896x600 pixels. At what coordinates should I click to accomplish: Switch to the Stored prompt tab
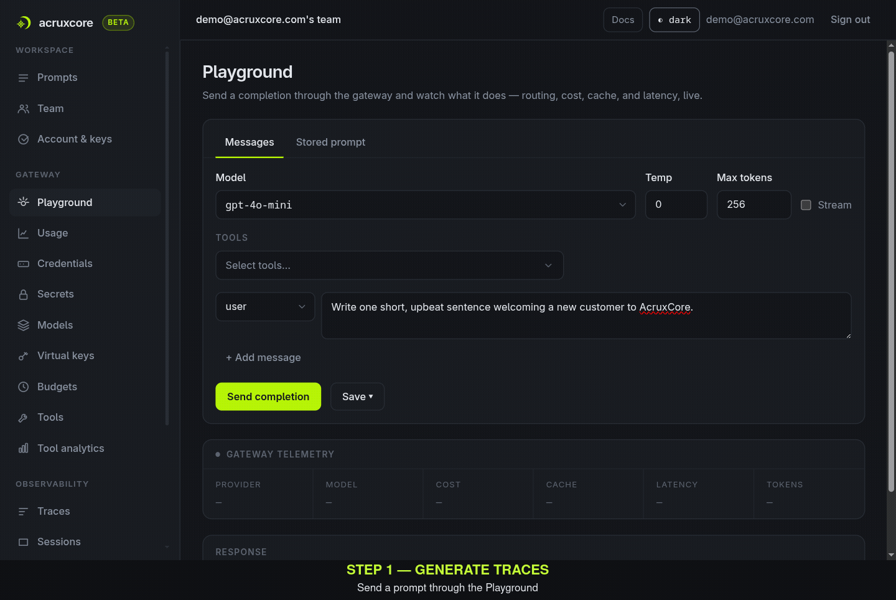330,142
